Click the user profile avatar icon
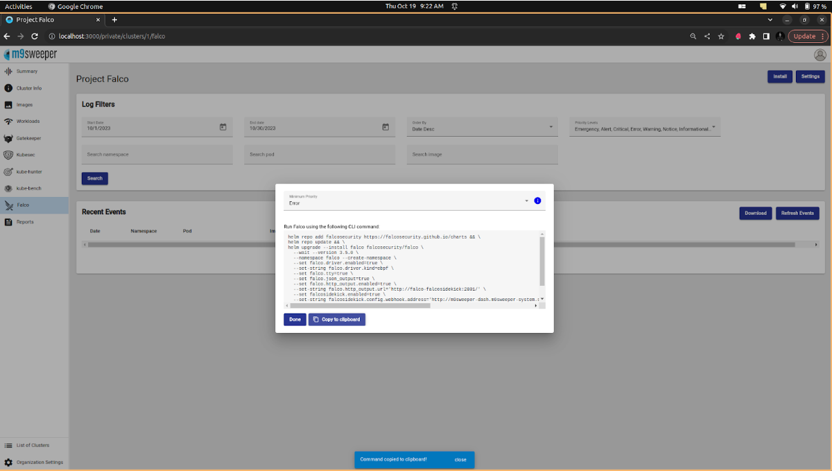832x471 pixels. pyautogui.click(x=820, y=55)
